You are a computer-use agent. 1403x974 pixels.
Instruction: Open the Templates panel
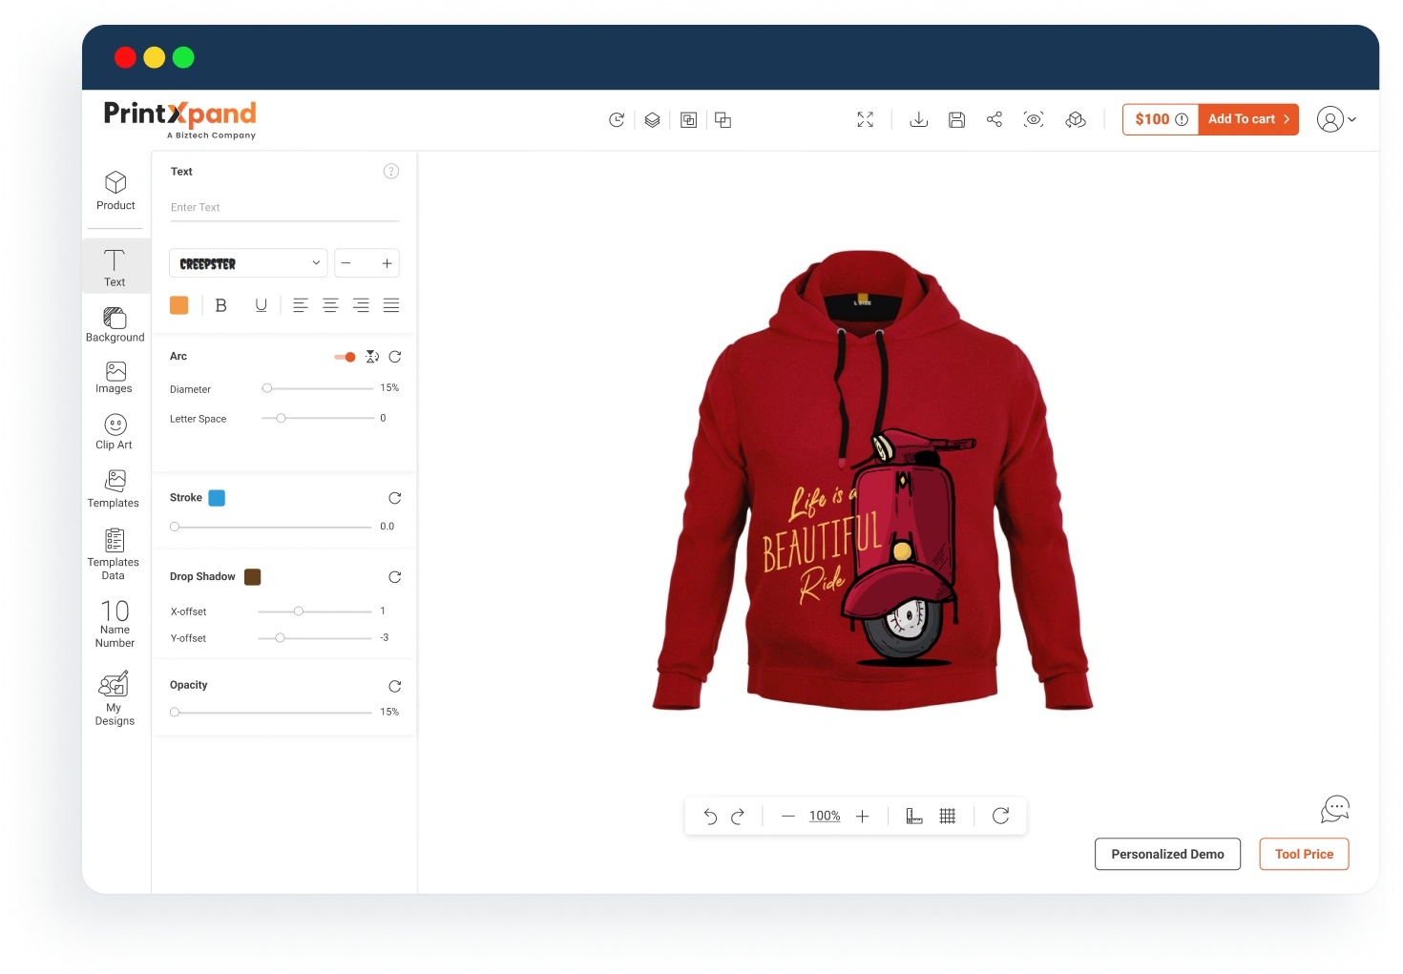pyautogui.click(x=114, y=488)
